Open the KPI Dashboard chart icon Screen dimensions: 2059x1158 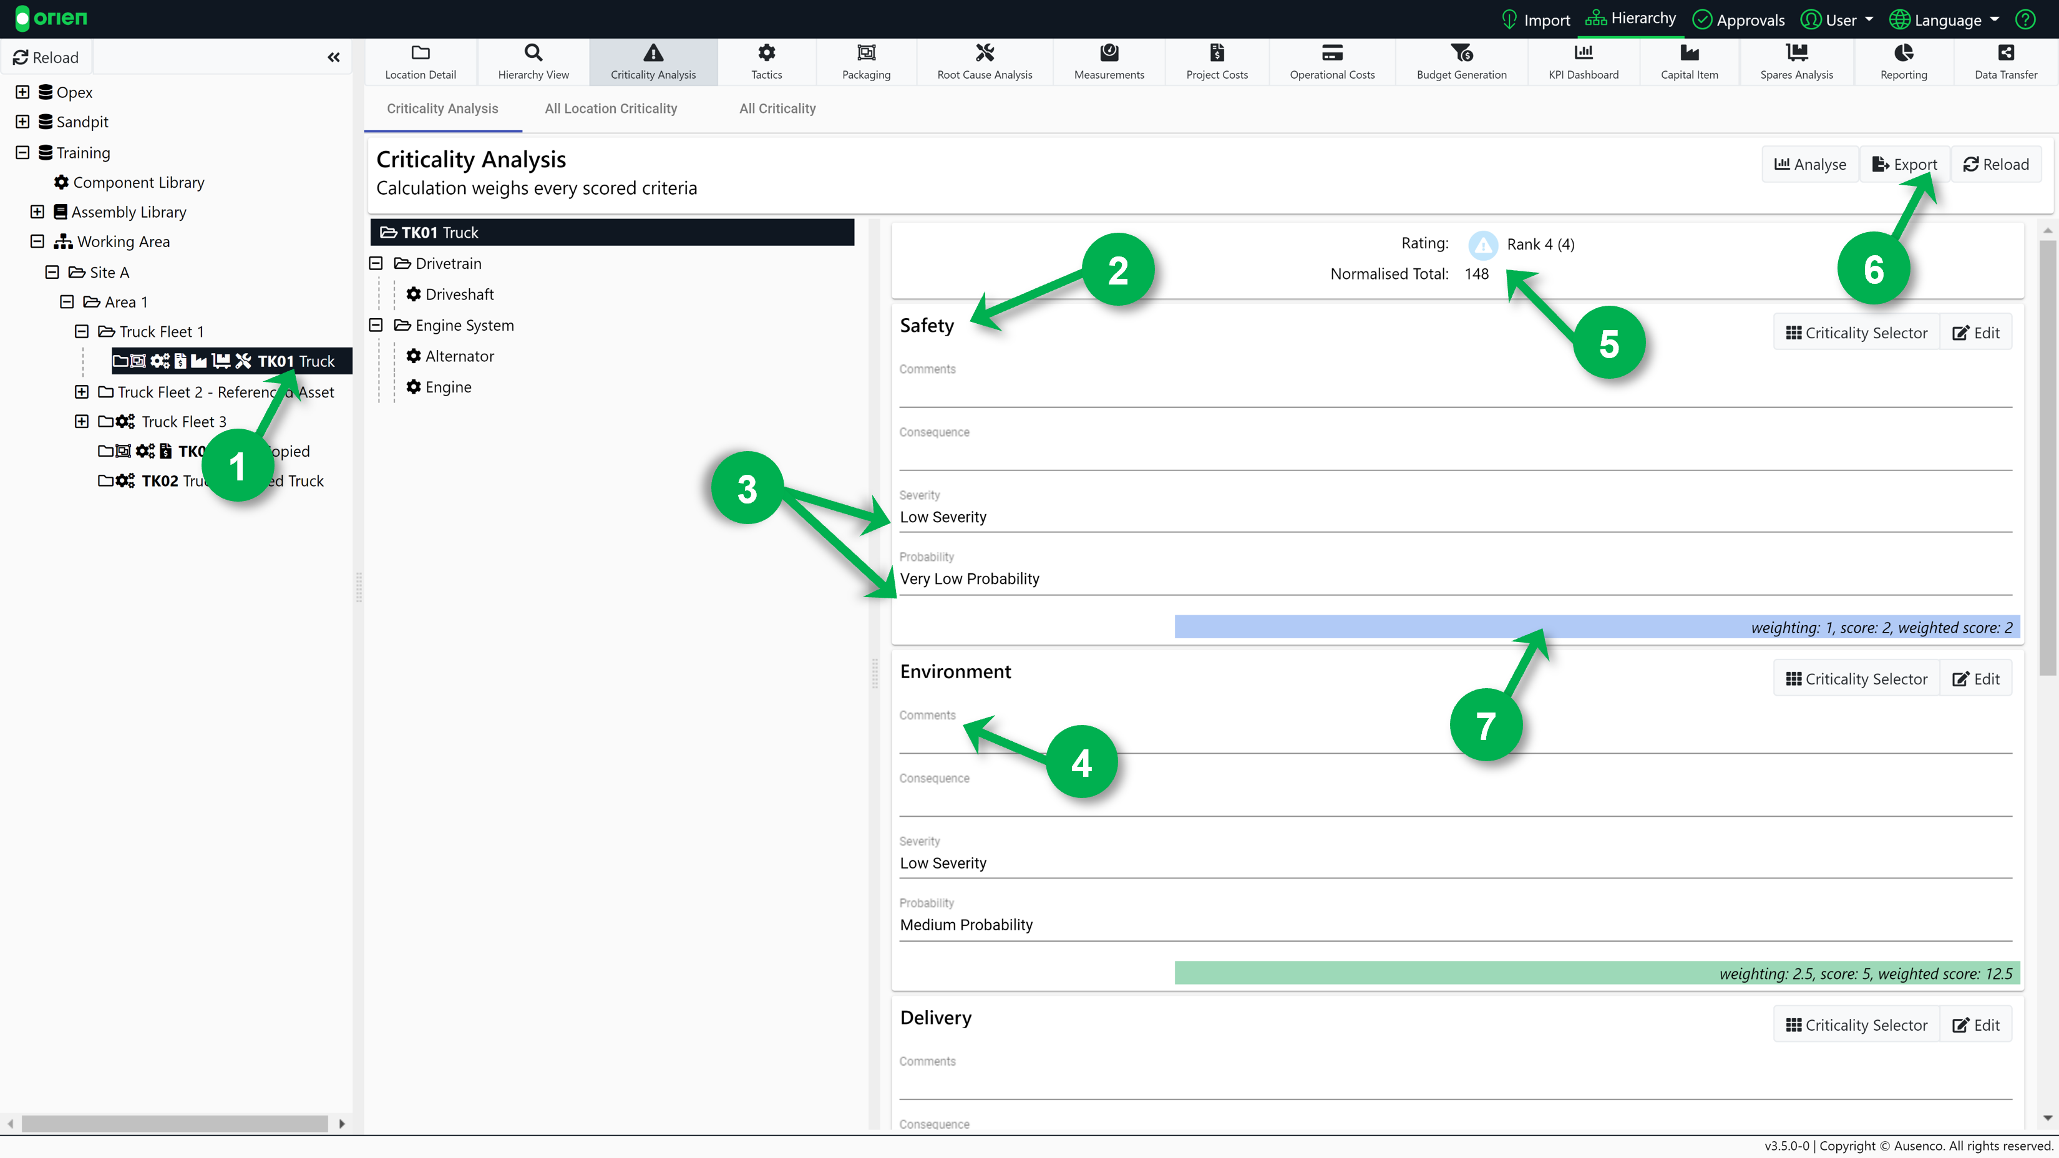(x=1582, y=53)
